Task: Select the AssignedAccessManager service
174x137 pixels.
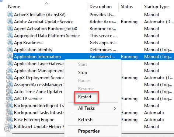Action: point(39,85)
